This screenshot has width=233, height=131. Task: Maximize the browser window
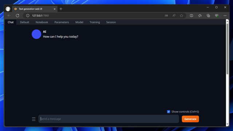pyautogui.click(x=216, y=7)
